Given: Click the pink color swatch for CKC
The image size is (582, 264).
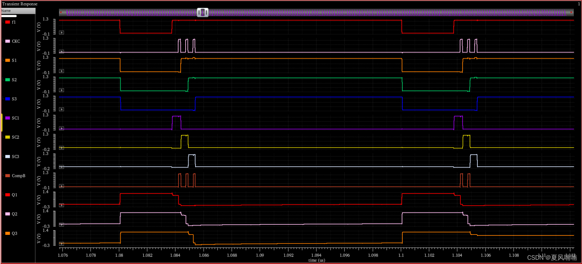Looking at the screenshot, I should pyautogui.click(x=8, y=41).
